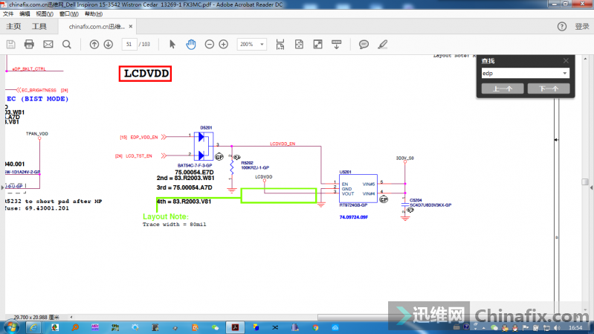The image size is (594, 334).
Task: Open the 窗口(W) menu
Action: 69,13
